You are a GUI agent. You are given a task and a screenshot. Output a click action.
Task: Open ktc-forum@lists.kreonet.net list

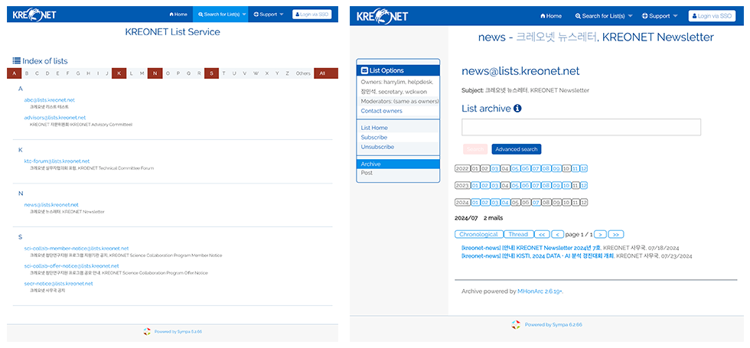57,161
